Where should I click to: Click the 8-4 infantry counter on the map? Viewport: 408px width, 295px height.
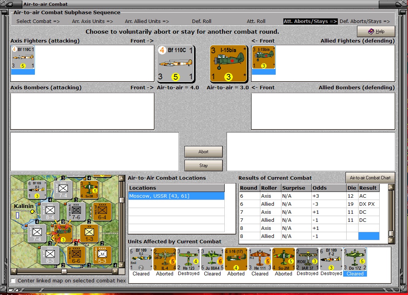point(50,211)
